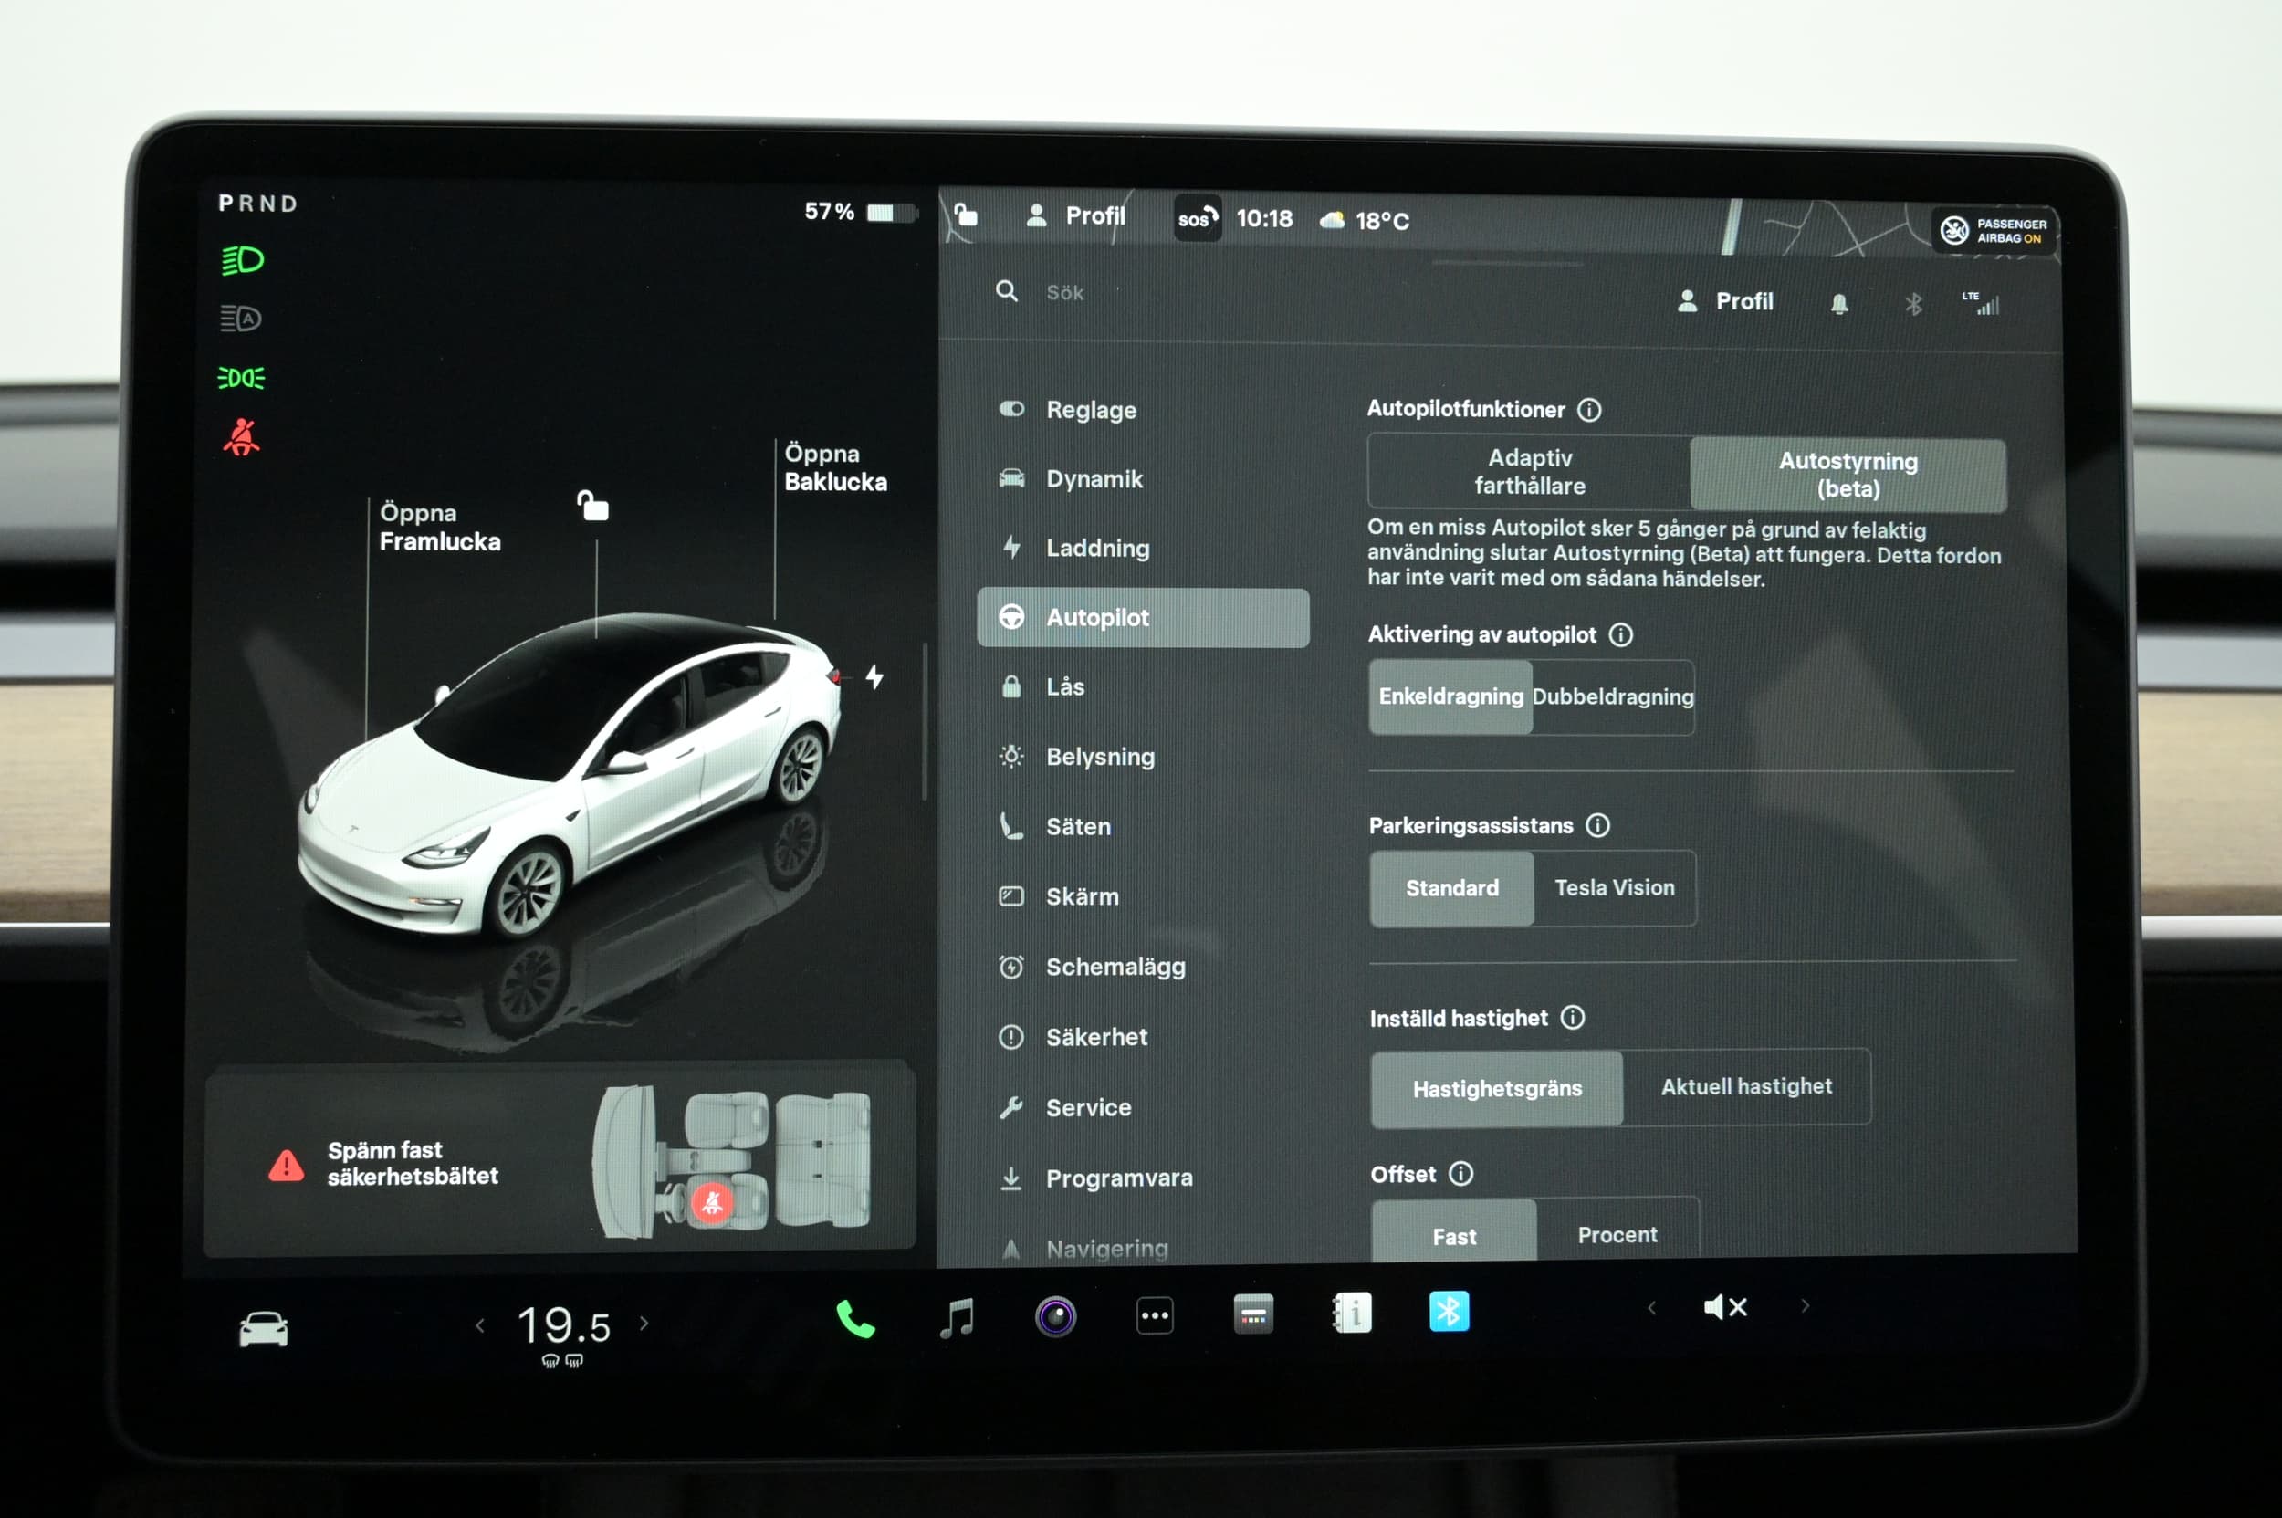This screenshot has width=2282, height=1518.
Task: Open the weather icon showing 18°C
Action: [1332, 221]
